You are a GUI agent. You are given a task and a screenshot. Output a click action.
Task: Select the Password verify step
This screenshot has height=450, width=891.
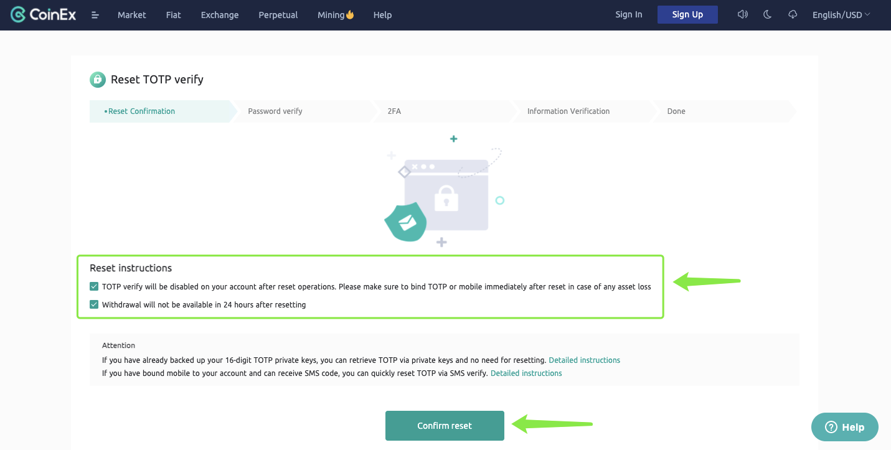[275, 111]
